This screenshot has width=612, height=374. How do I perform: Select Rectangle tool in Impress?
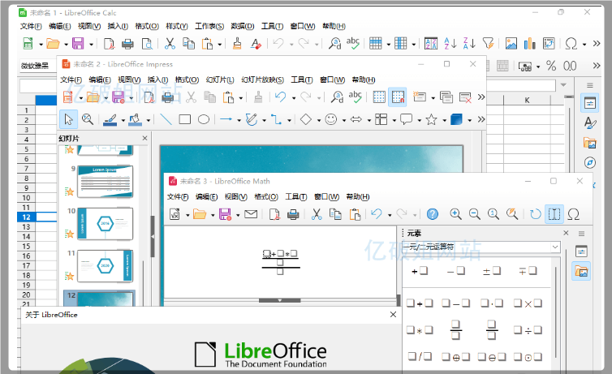coord(184,119)
